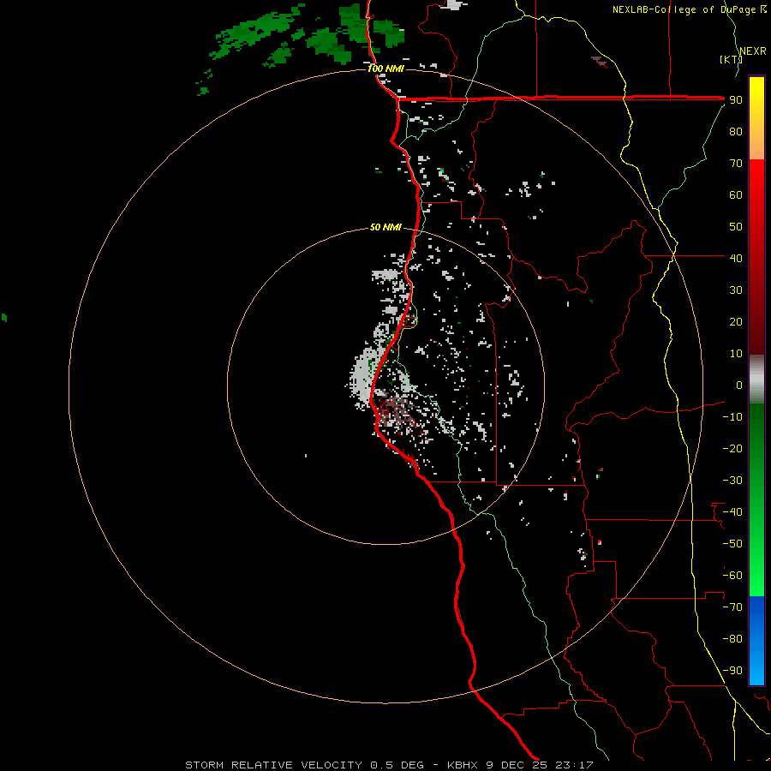771x771 pixels.
Task: Select the 80 knot scale label
Action: tap(736, 131)
